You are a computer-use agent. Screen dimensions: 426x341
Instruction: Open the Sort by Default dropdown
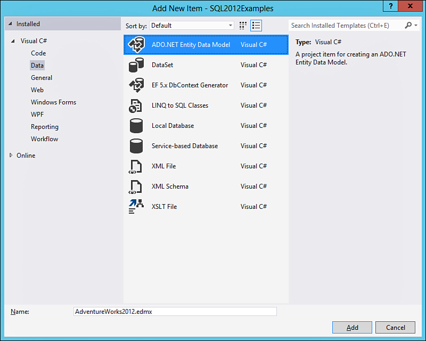192,26
